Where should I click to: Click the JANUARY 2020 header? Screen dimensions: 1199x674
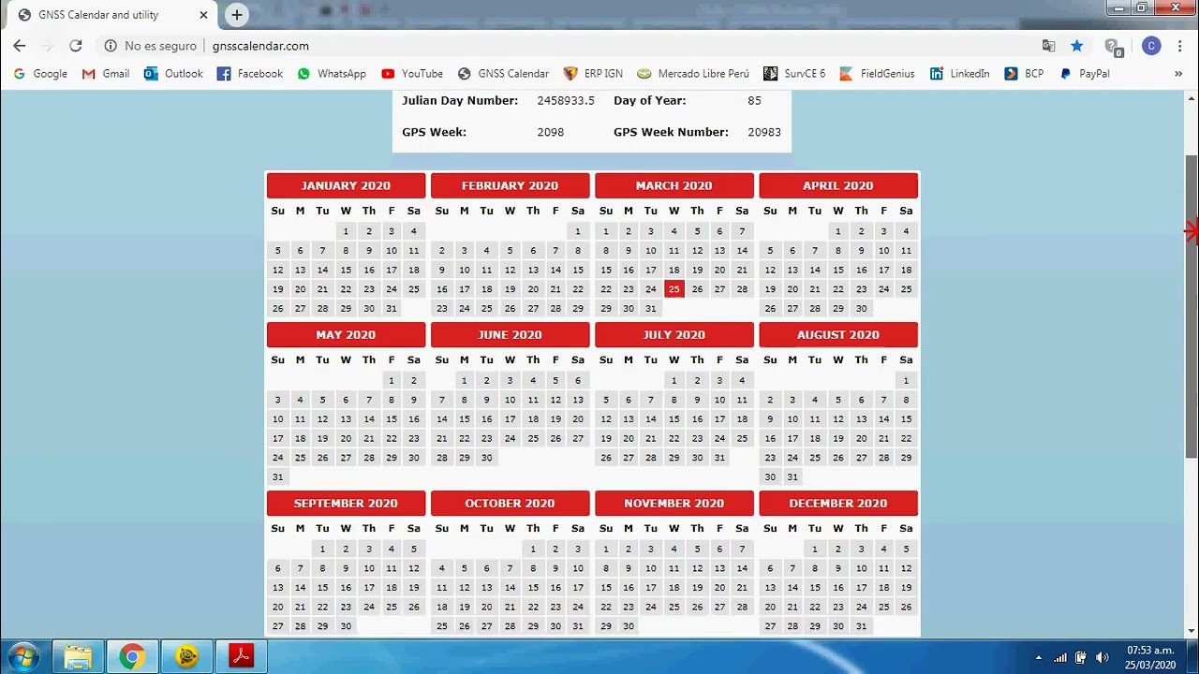pos(346,185)
